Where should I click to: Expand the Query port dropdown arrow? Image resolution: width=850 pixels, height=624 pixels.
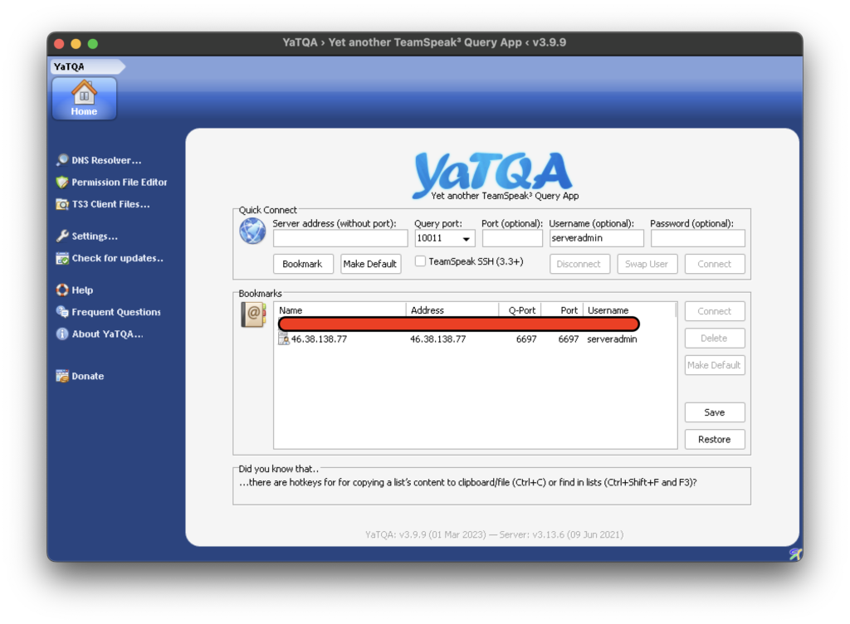tap(467, 238)
